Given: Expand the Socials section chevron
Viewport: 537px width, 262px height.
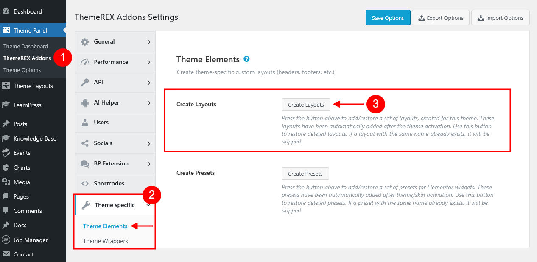Looking at the screenshot, I should (149, 143).
